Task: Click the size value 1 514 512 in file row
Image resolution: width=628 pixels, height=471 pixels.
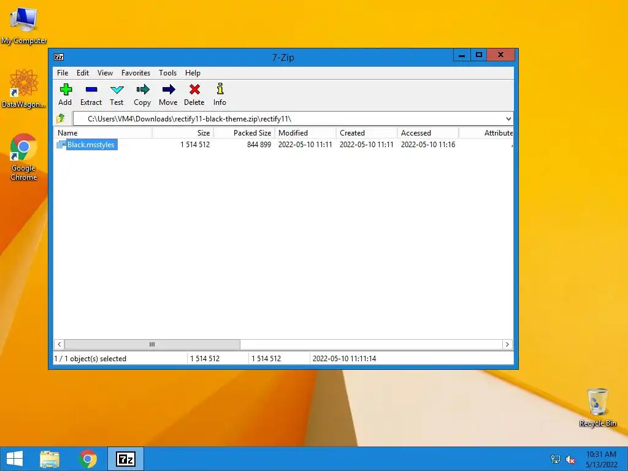Action: coord(195,145)
